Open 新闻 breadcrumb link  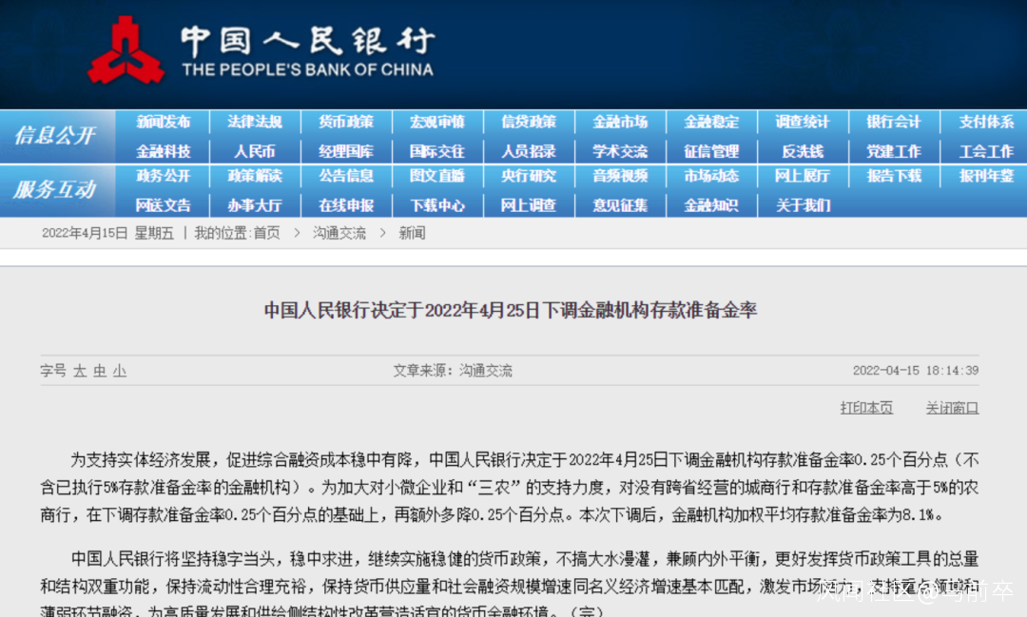412,233
